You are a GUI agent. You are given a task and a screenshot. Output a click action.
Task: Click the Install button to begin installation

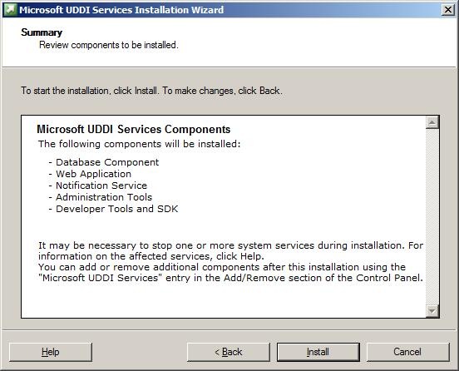[x=318, y=352]
